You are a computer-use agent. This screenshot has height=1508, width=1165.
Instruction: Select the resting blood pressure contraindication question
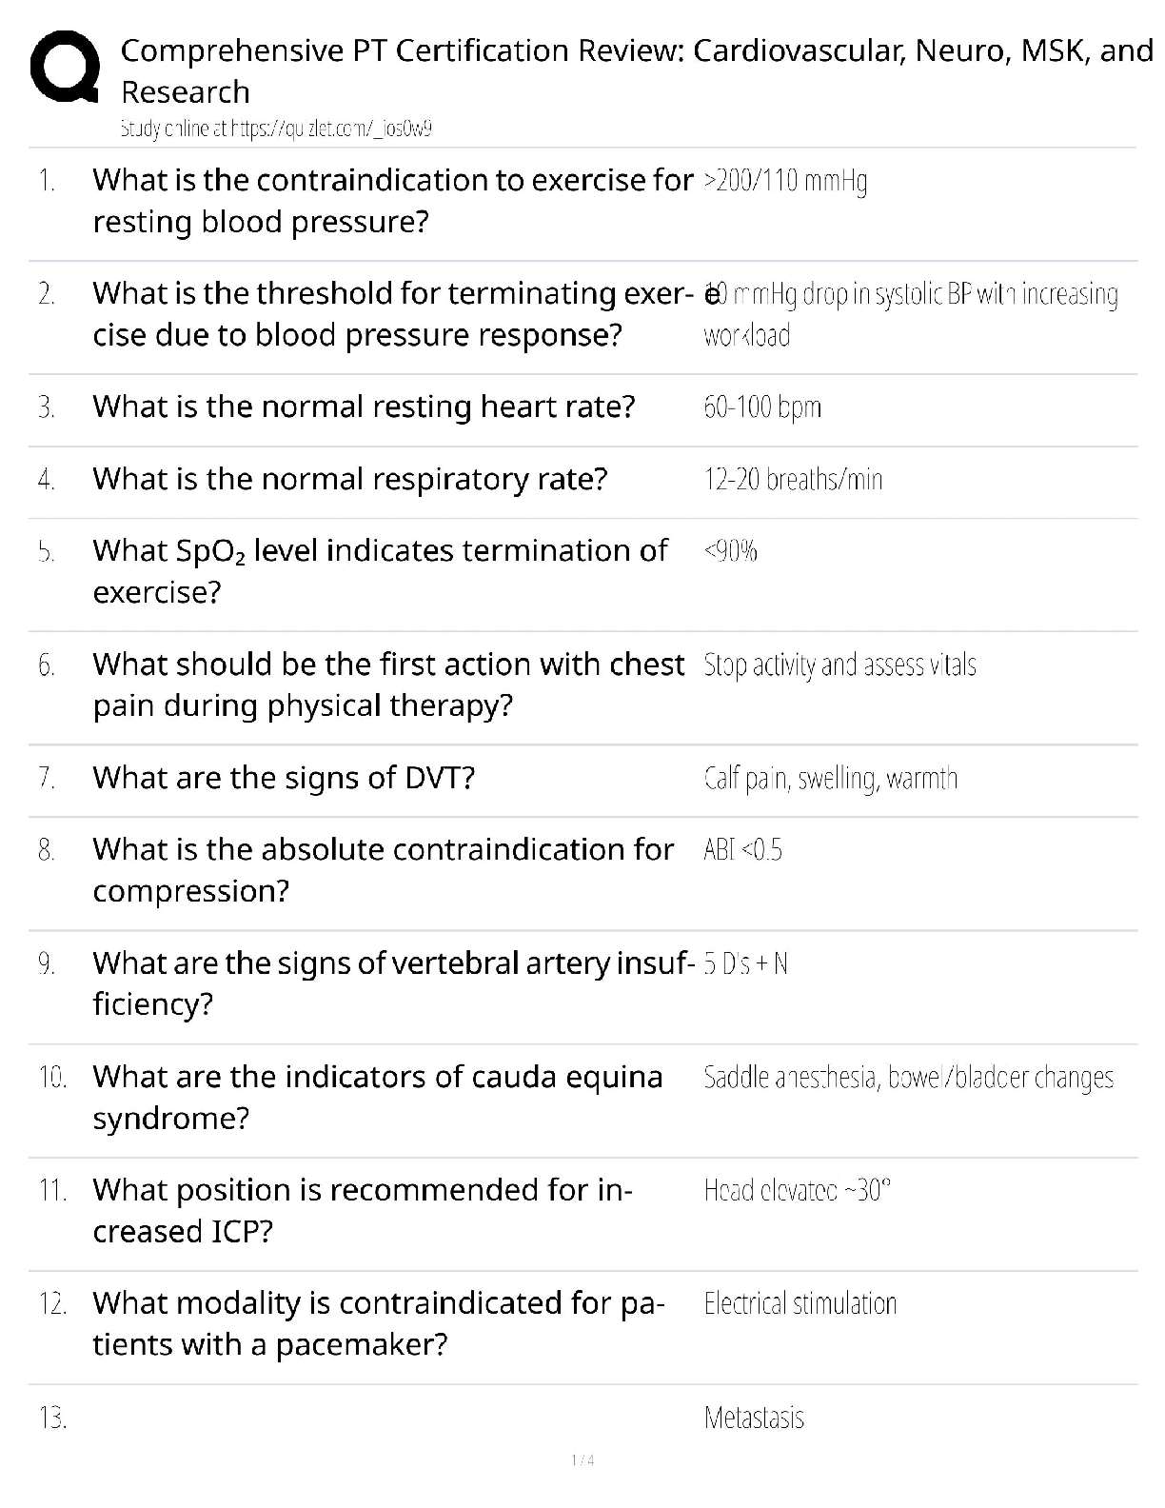click(x=392, y=201)
